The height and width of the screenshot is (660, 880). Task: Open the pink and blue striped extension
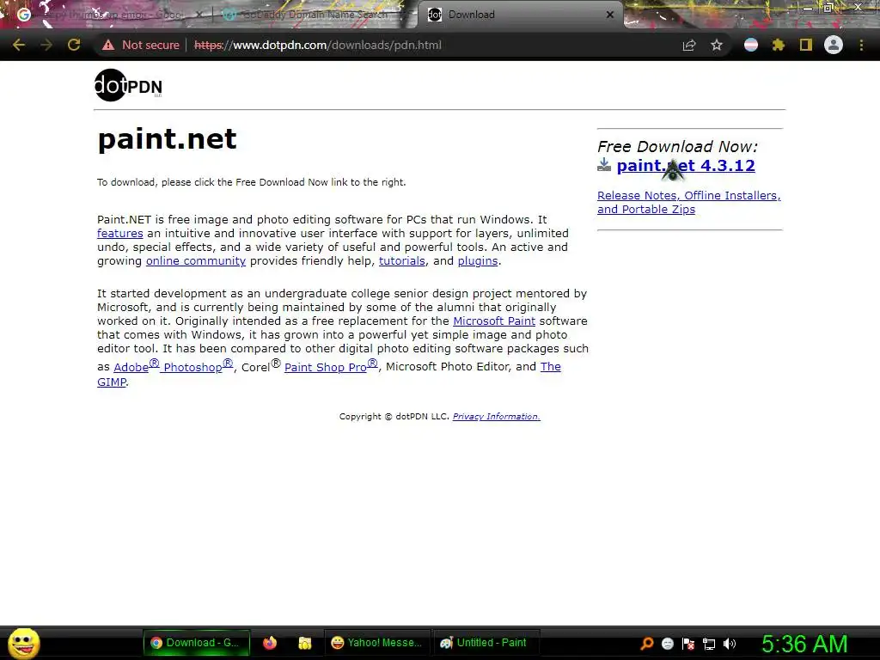[x=751, y=46]
